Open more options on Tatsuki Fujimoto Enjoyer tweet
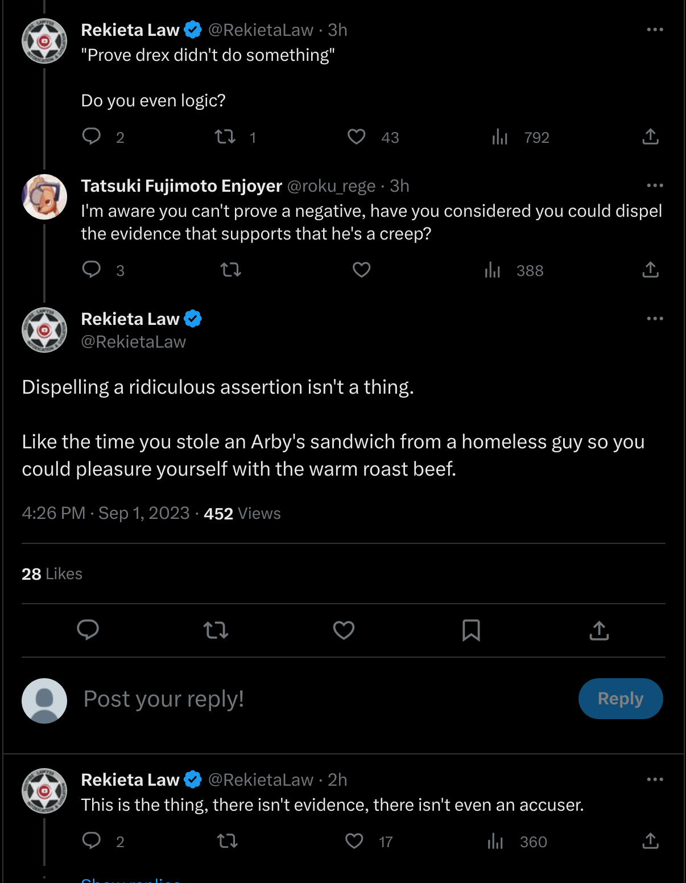The width and height of the screenshot is (686, 883). 655,185
